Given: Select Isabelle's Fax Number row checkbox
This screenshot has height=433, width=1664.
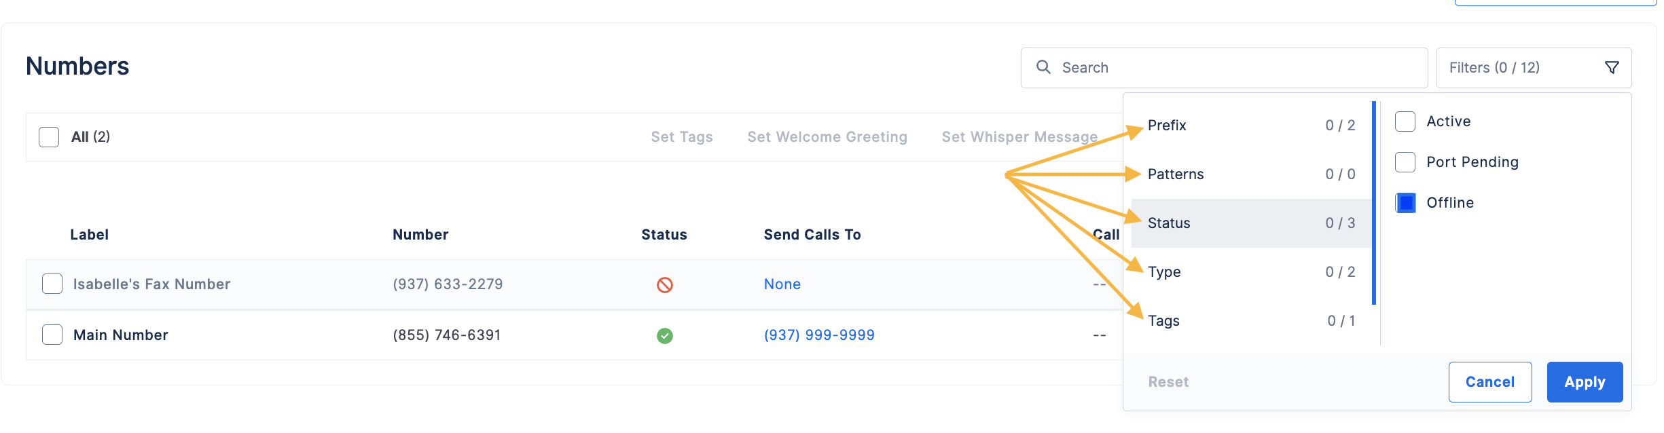Looking at the screenshot, I should (x=52, y=284).
